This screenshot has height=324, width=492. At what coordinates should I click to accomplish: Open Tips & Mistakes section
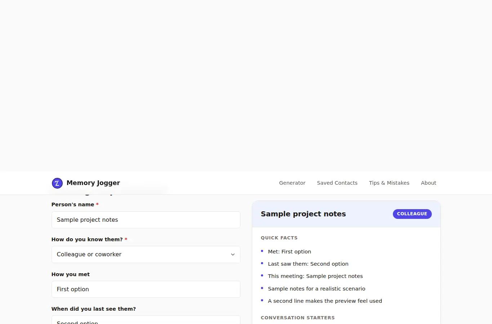pyautogui.click(x=389, y=183)
